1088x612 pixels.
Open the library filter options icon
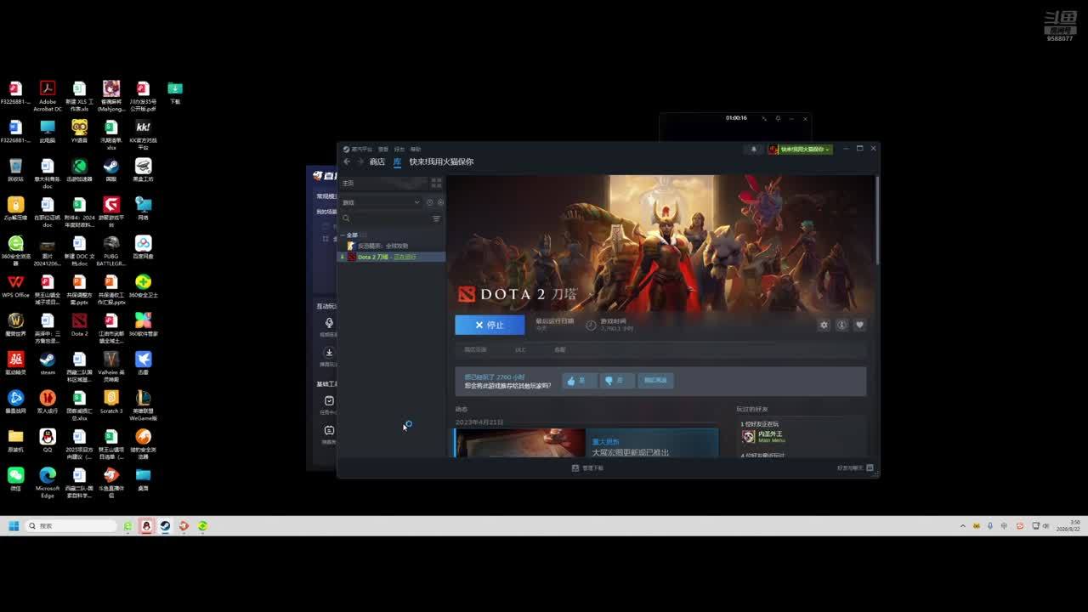(436, 218)
